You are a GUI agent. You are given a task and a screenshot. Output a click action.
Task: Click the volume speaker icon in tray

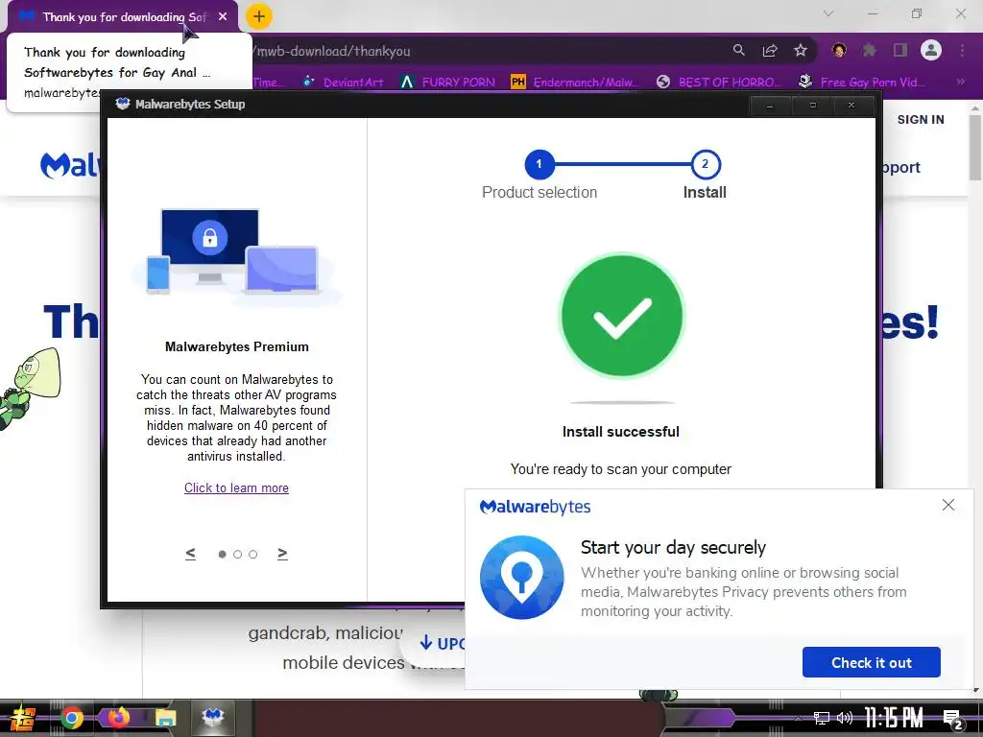click(845, 718)
